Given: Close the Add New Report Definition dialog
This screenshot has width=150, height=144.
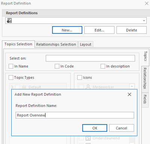Looking at the screenshot, I should [129, 94].
